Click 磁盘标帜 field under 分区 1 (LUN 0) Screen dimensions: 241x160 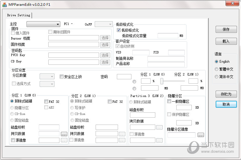click(x=49, y=127)
